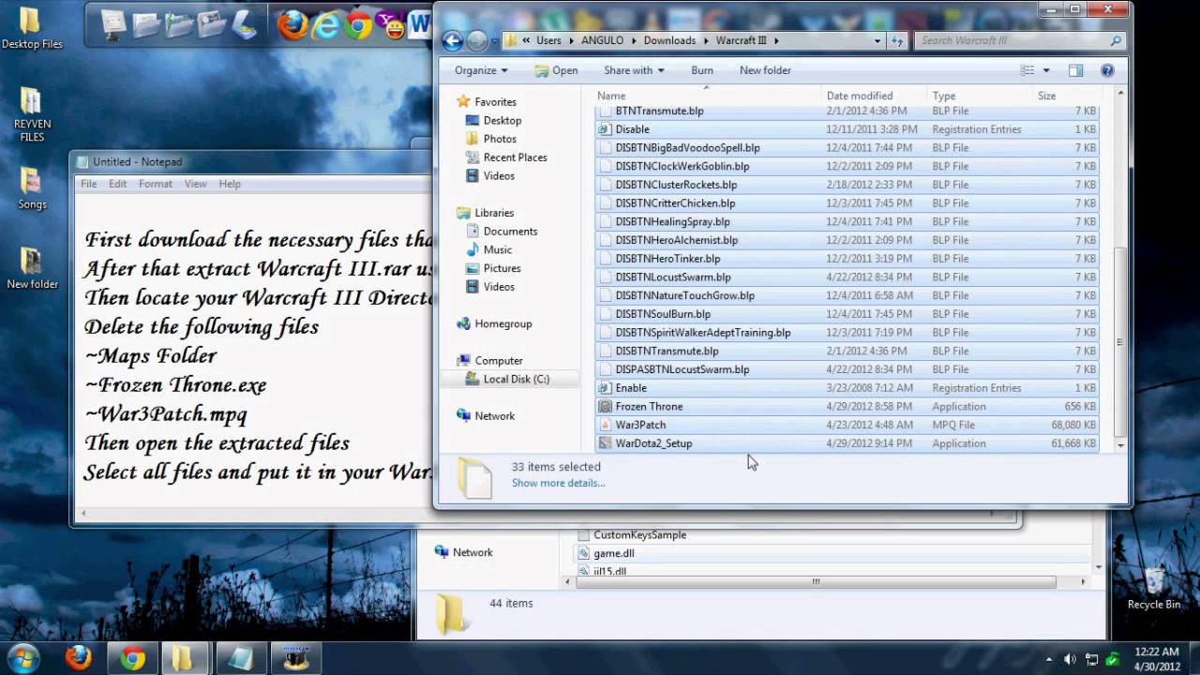Sort by the Type column header
This screenshot has width=1200, height=675.
980,96
